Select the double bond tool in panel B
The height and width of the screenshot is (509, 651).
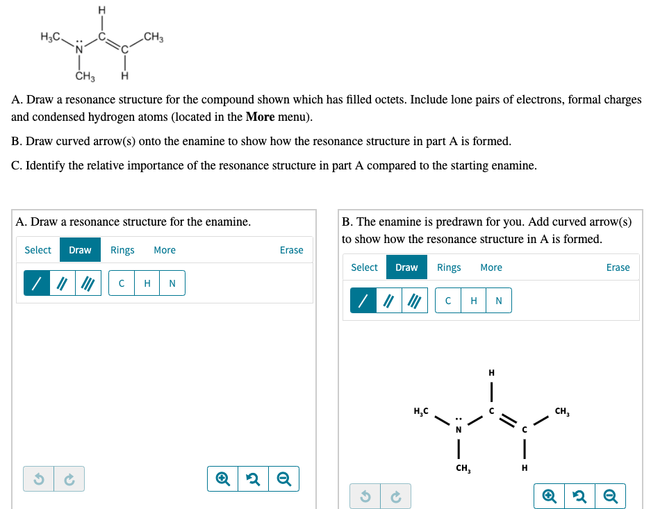pos(388,300)
